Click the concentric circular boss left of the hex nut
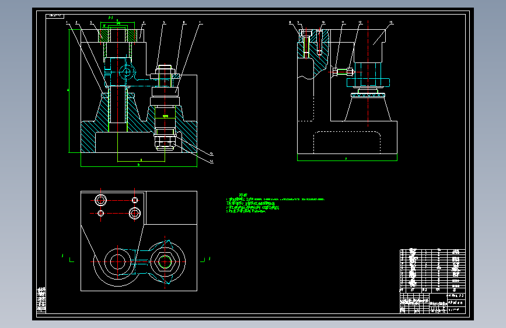Viewport: 506px width, 328px height. point(117,262)
